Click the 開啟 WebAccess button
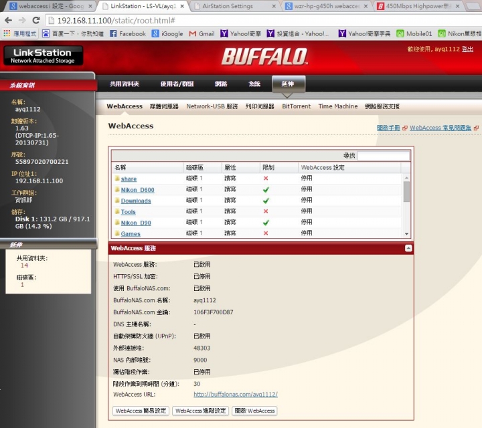The height and width of the screenshot is (428, 482). point(254,411)
